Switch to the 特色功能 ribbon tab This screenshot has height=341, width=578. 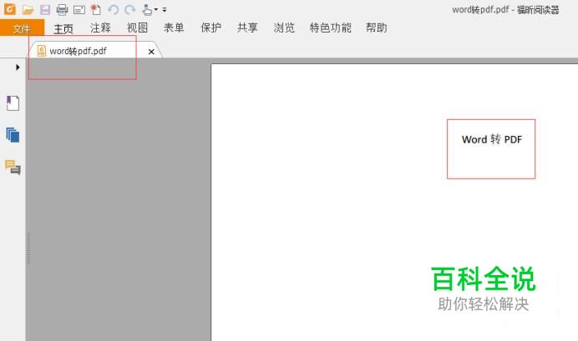tap(330, 28)
